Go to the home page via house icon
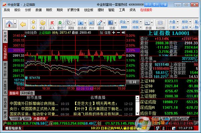The width and height of the screenshot is (201, 133). [x=9, y=24]
